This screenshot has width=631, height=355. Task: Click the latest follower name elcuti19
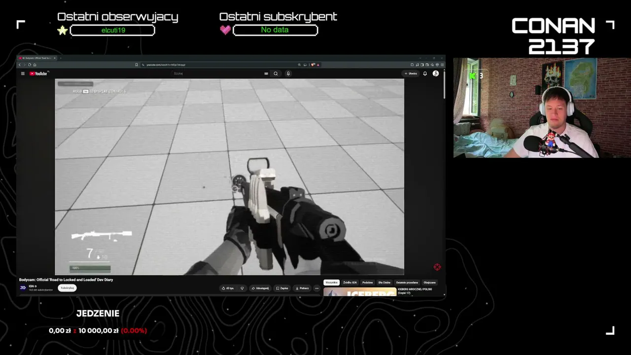(113, 30)
